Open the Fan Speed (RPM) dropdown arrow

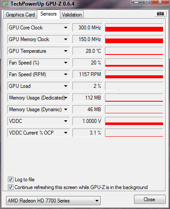click(x=65, y=74)
